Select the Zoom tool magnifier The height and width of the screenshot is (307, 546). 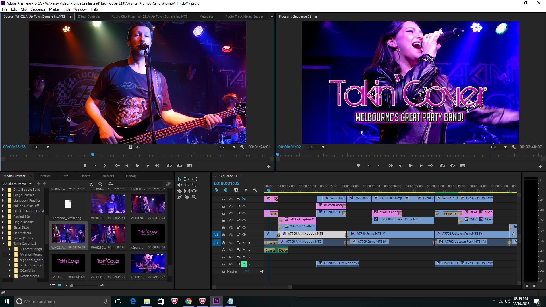pos(194,197)
